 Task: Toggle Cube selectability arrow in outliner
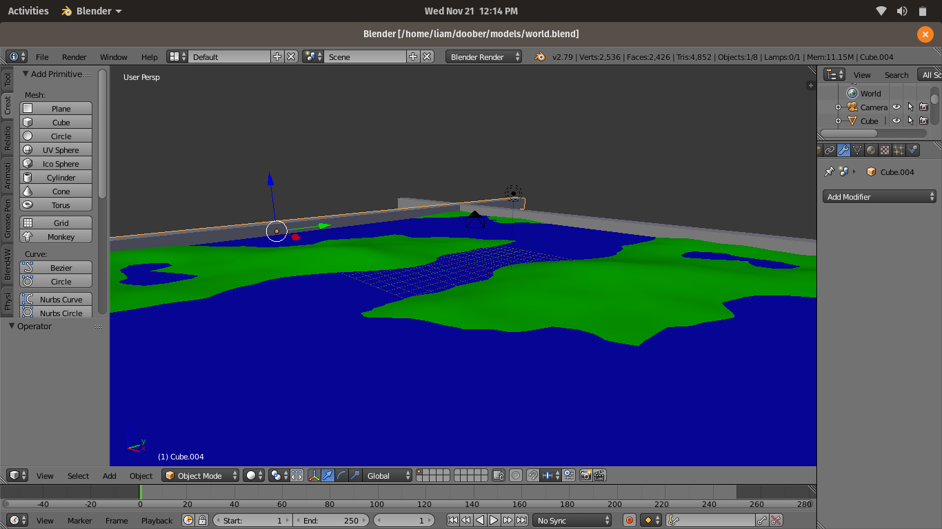coord(910,121)
